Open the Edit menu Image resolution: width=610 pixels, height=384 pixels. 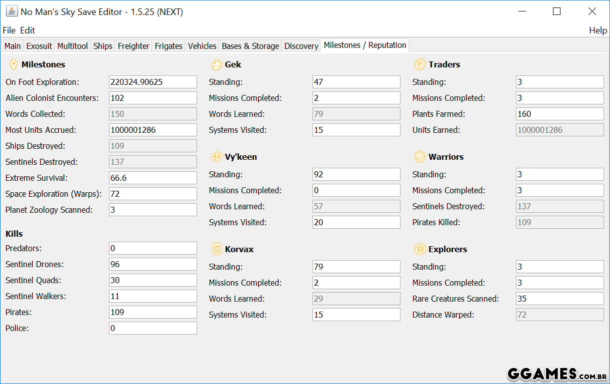click(x=27, y=30)
